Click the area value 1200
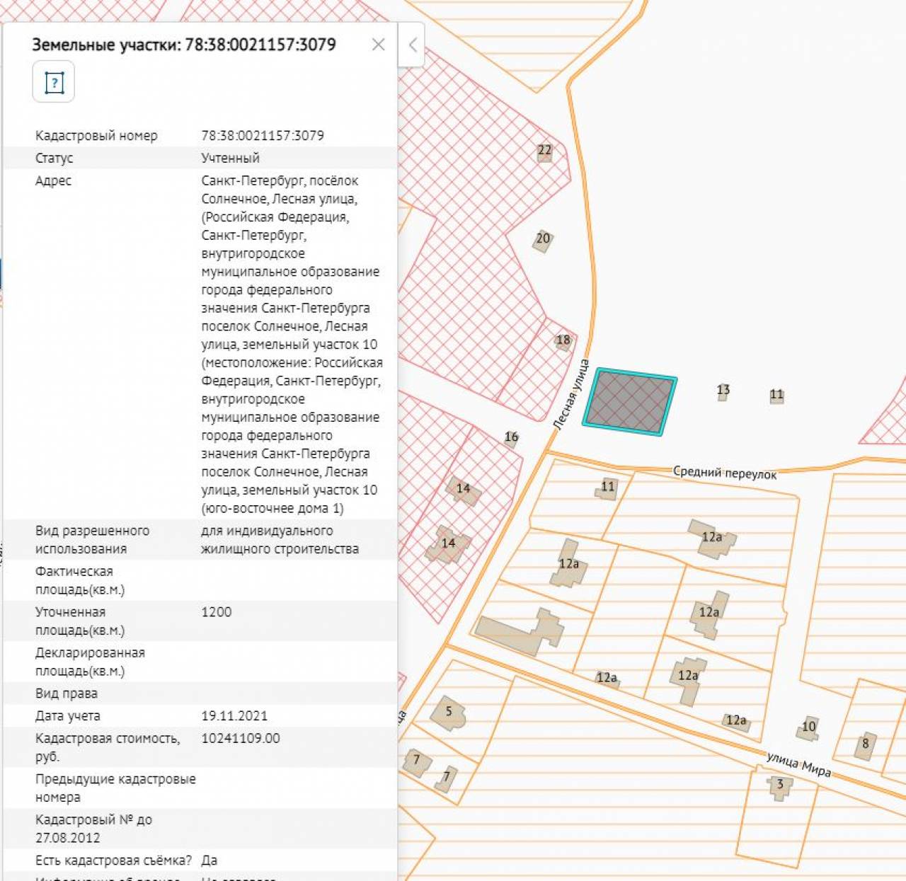 pos(217,612)
